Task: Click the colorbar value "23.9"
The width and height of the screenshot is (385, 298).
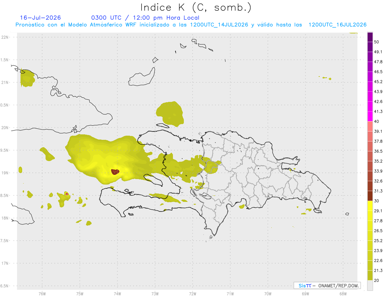Action: pos(378,251)
